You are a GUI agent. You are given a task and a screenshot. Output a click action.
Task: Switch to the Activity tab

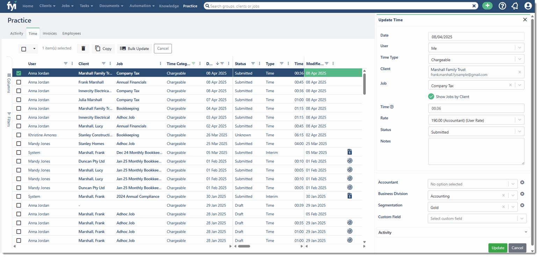coord(17,34)
